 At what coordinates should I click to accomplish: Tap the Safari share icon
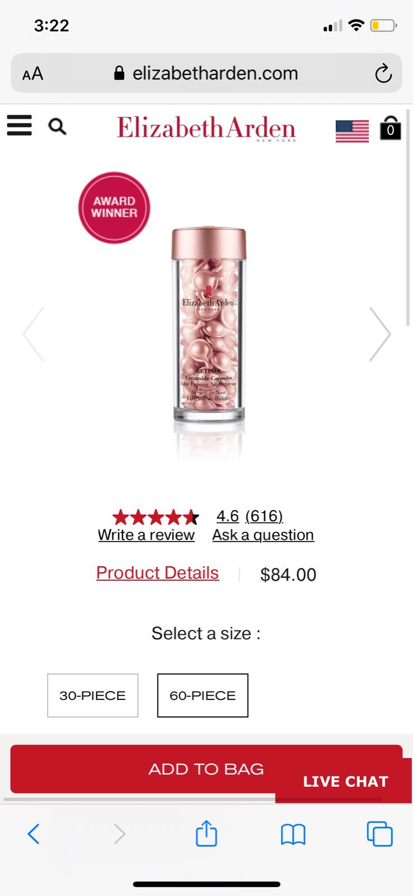pyautogui.click(x=206, y=833)
